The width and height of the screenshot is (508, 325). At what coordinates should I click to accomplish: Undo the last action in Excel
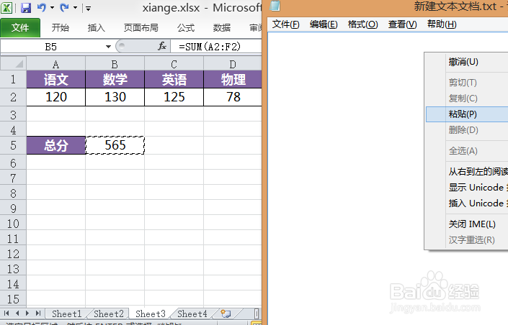pyautogui.click(x=42, y=7)
